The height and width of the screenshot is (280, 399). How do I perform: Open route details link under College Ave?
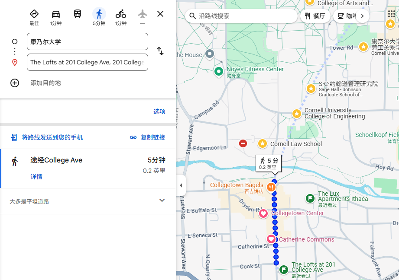coord(36,177)
